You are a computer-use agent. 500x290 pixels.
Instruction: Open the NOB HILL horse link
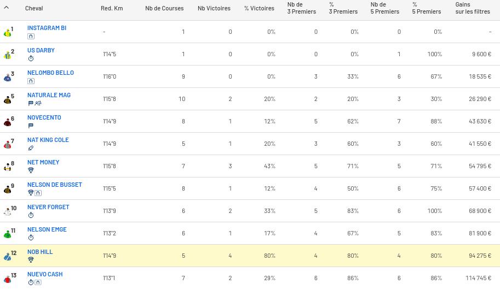pyautogui.click(x=40, y=252)
